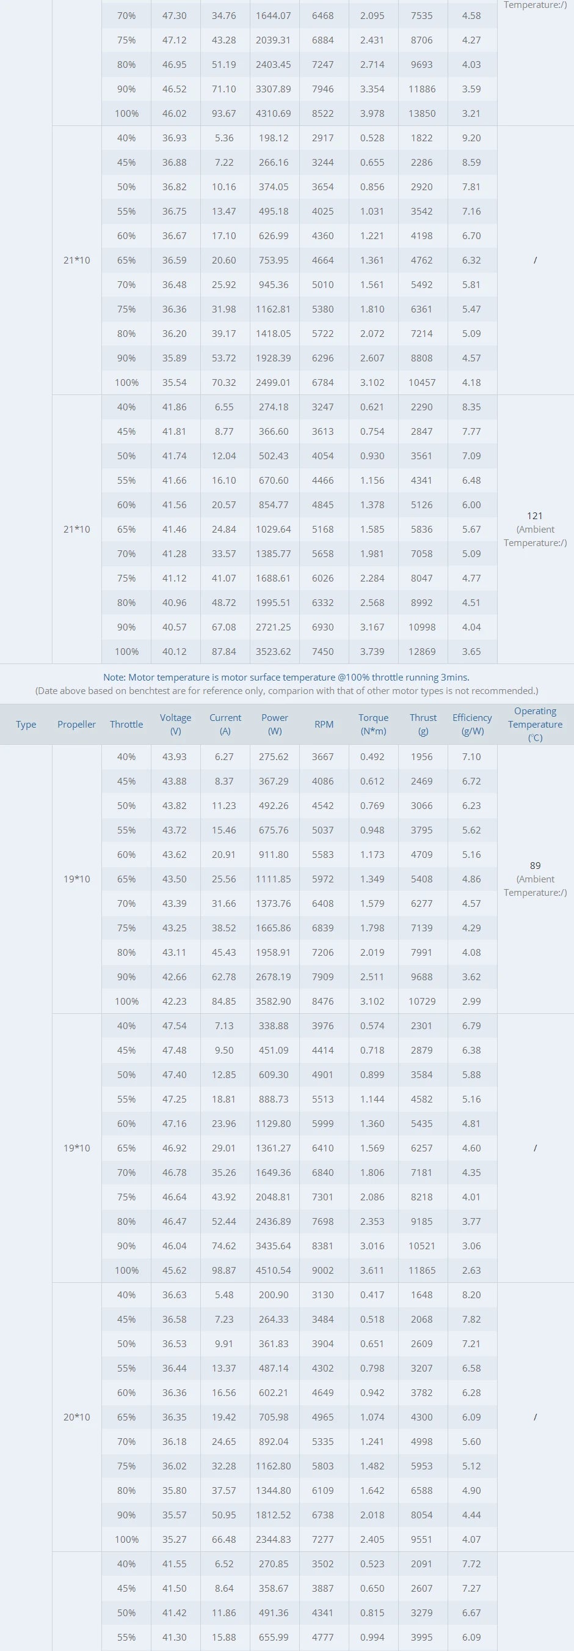Click the Propeller column header
This screenshot has height=1651, width=574.
[76, 724]
